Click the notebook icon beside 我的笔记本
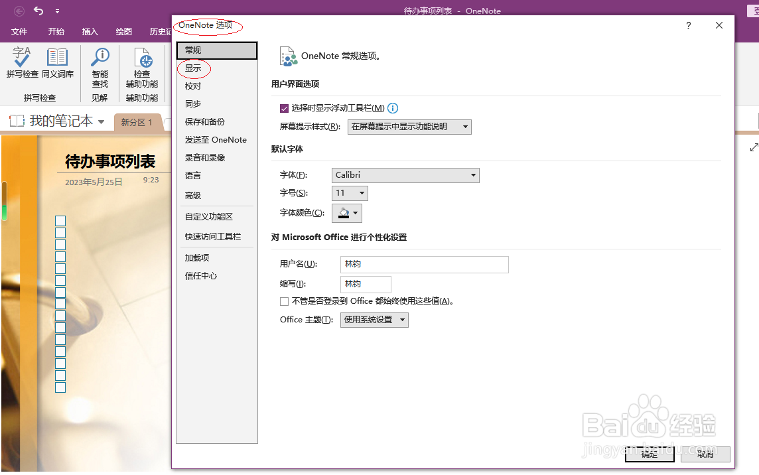The image size is (759, 475). 17,121
